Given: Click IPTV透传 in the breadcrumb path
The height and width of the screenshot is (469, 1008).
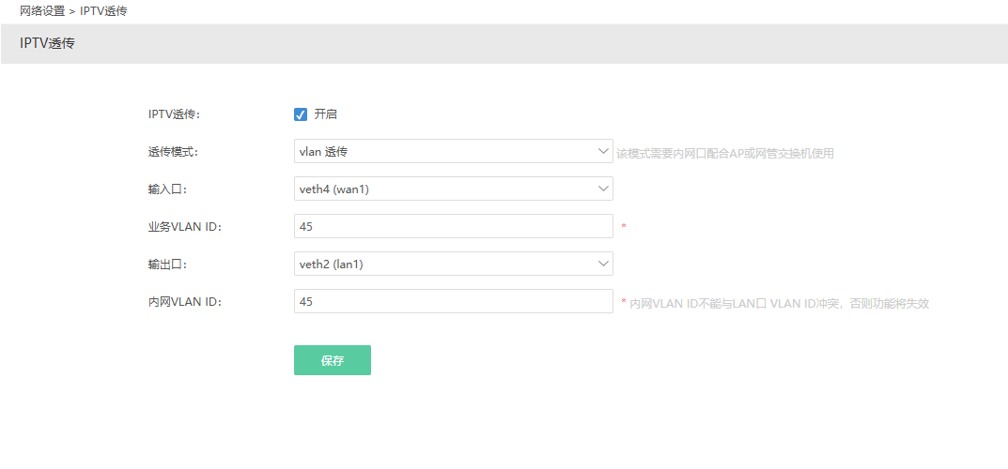Looking at the screenshot, I should (x=103, y=11).
